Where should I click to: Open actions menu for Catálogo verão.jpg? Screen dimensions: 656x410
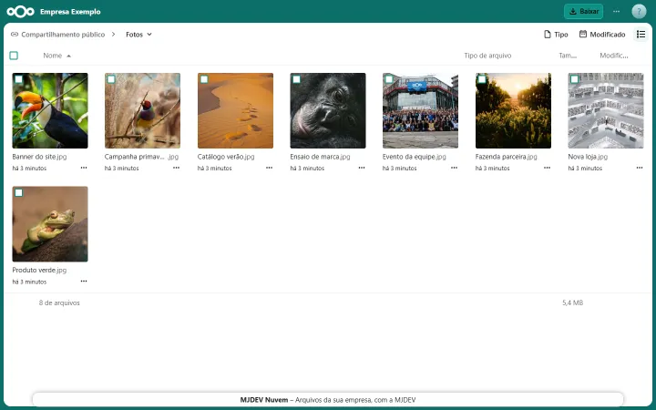pyautogui.click(x=269, y=168)
